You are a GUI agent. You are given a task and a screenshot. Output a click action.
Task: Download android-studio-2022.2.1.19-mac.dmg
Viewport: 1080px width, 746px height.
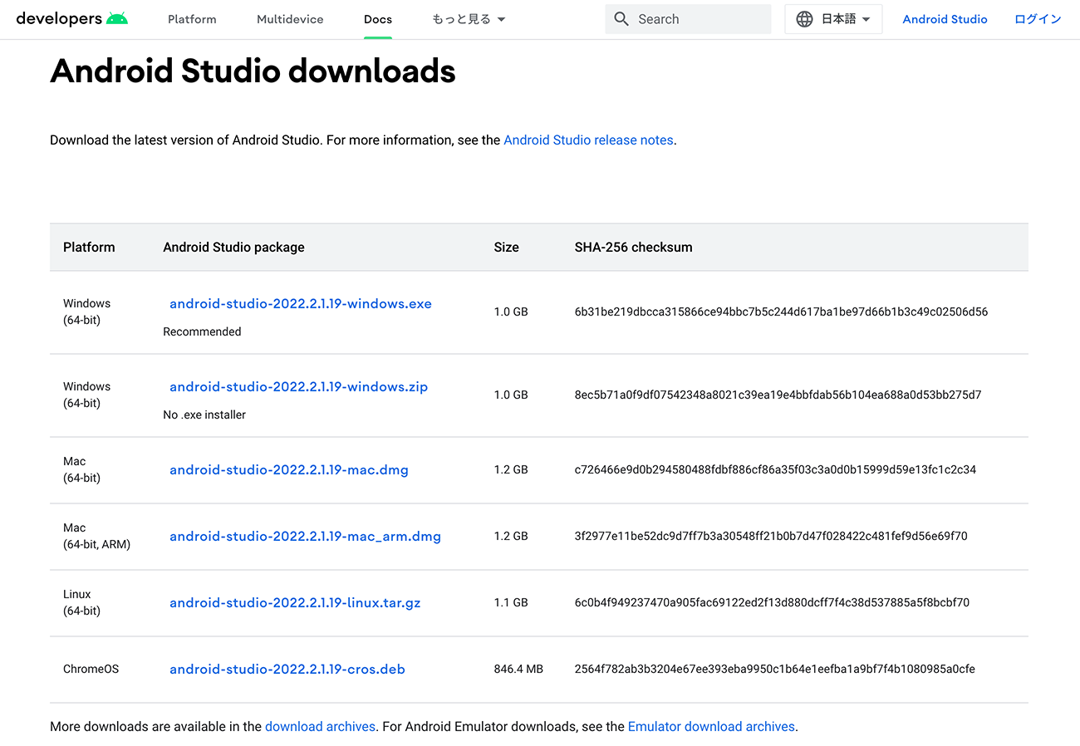pos(289,470)
